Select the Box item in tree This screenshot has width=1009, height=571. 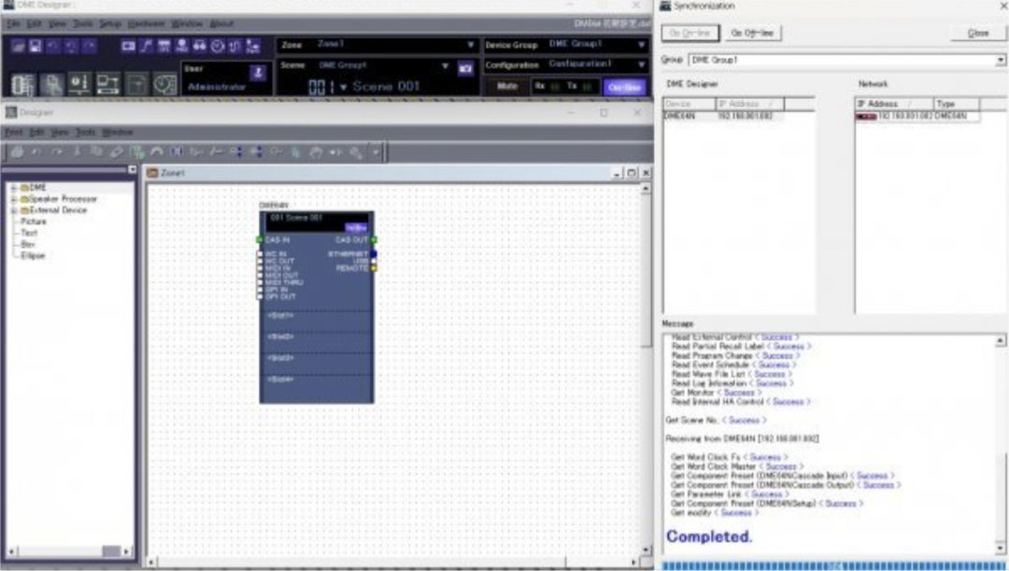pyautogui.click(x=28, y=244)
